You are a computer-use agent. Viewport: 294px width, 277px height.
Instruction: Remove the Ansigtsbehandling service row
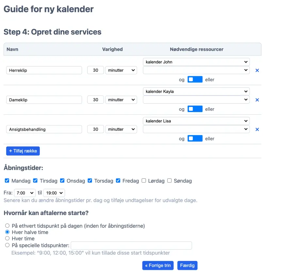tap(257, 129)
